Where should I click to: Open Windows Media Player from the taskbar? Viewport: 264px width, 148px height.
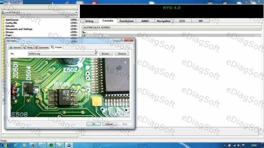click(x=24, y=145)
